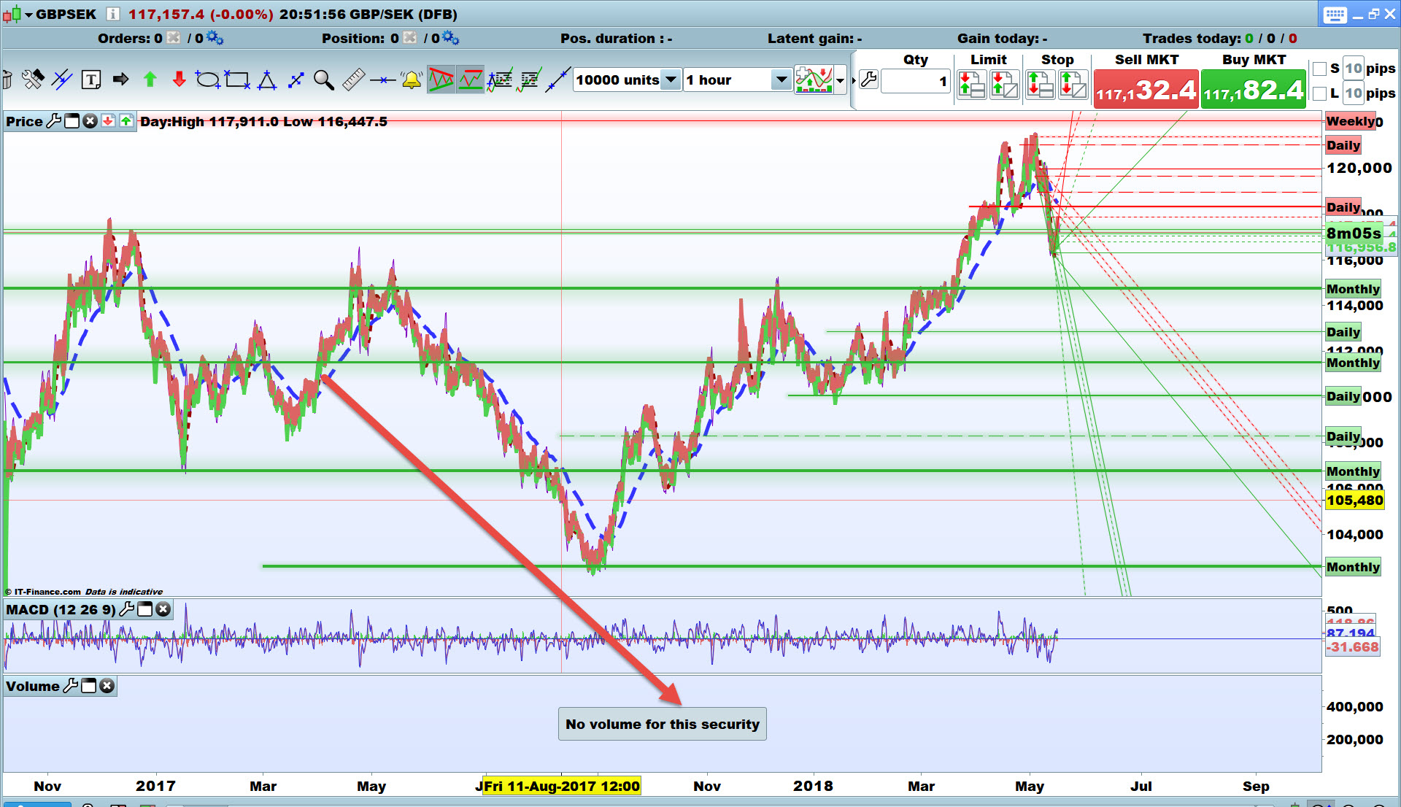
Task: Click the Qty quantity input field
Action: pos(915,81)
